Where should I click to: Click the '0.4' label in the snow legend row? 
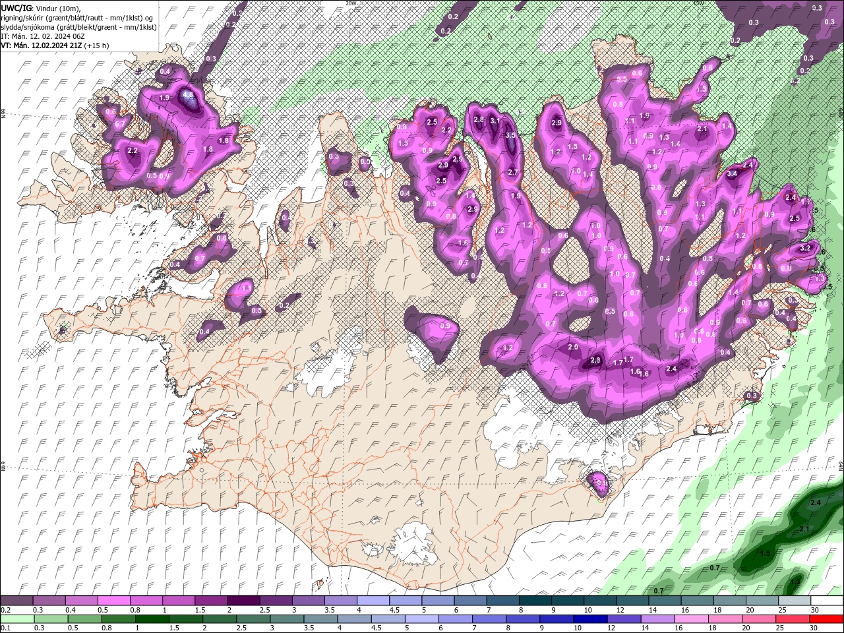tap(71, 610)
